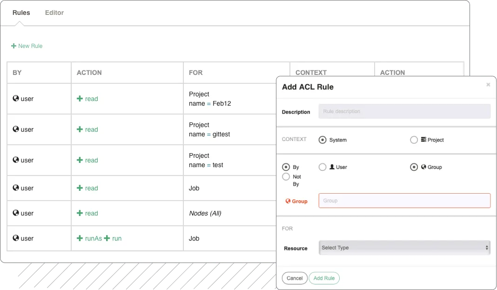Click the Cancel button

(x=295, y=278)
